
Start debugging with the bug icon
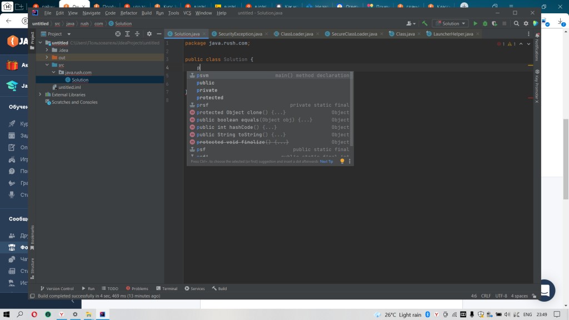pyautogui.click(x=485, y=23)
